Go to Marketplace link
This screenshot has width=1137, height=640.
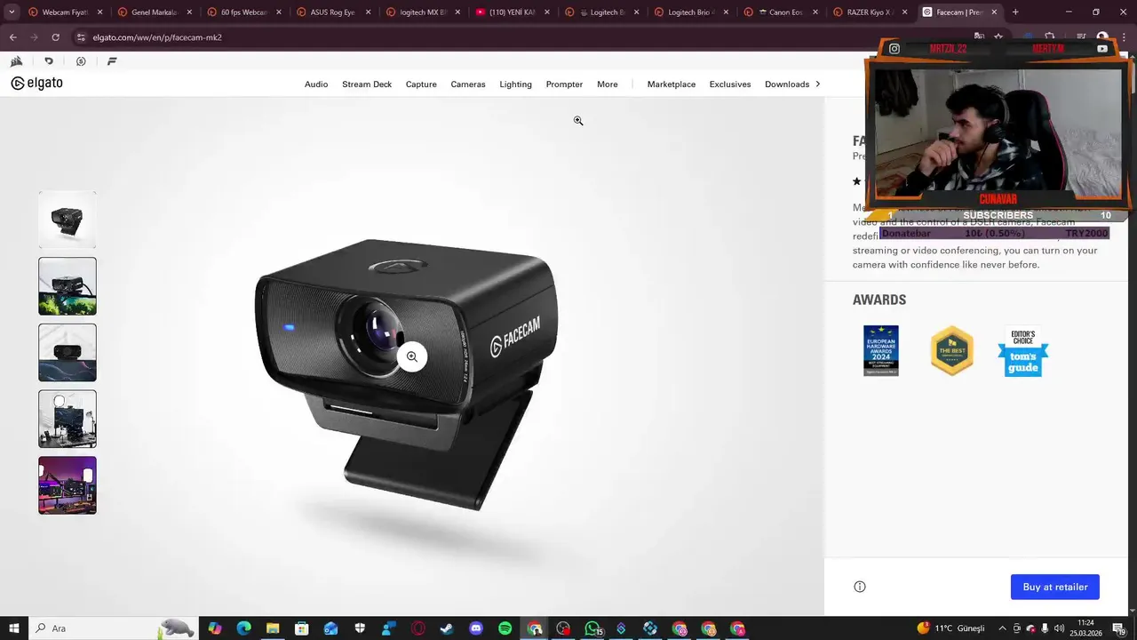pyautogui.click(x=672, y=84)
